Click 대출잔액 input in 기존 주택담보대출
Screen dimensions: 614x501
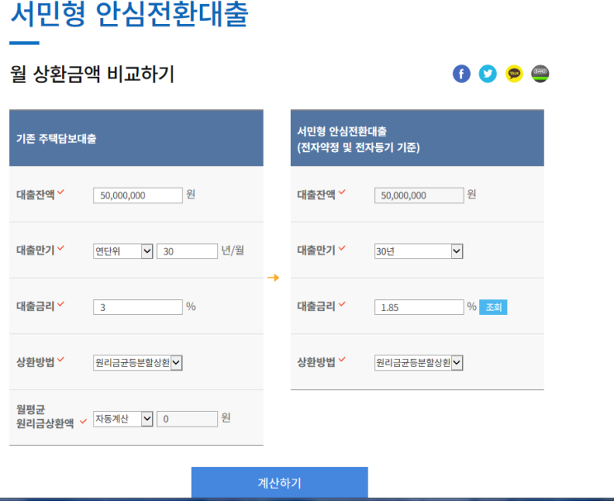[138, 195]
